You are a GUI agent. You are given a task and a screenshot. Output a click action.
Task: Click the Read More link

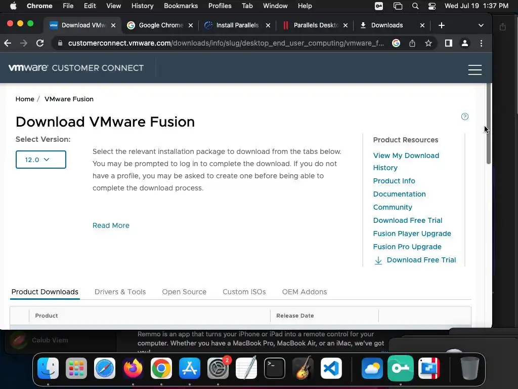pyautogui.click(x=111, y=225)
